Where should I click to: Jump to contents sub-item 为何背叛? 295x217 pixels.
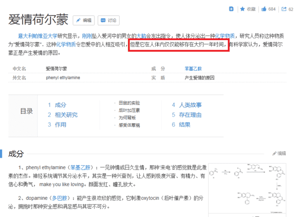127,118
